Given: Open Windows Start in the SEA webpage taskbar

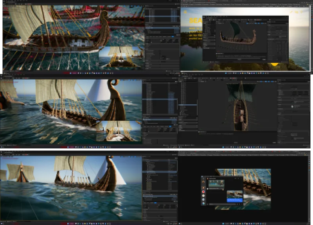Looking at the screenshot, I should pyautogui.click(x=226, y=73).
